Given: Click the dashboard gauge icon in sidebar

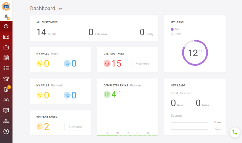Looking at the screenshot, I should pos(6,26).
